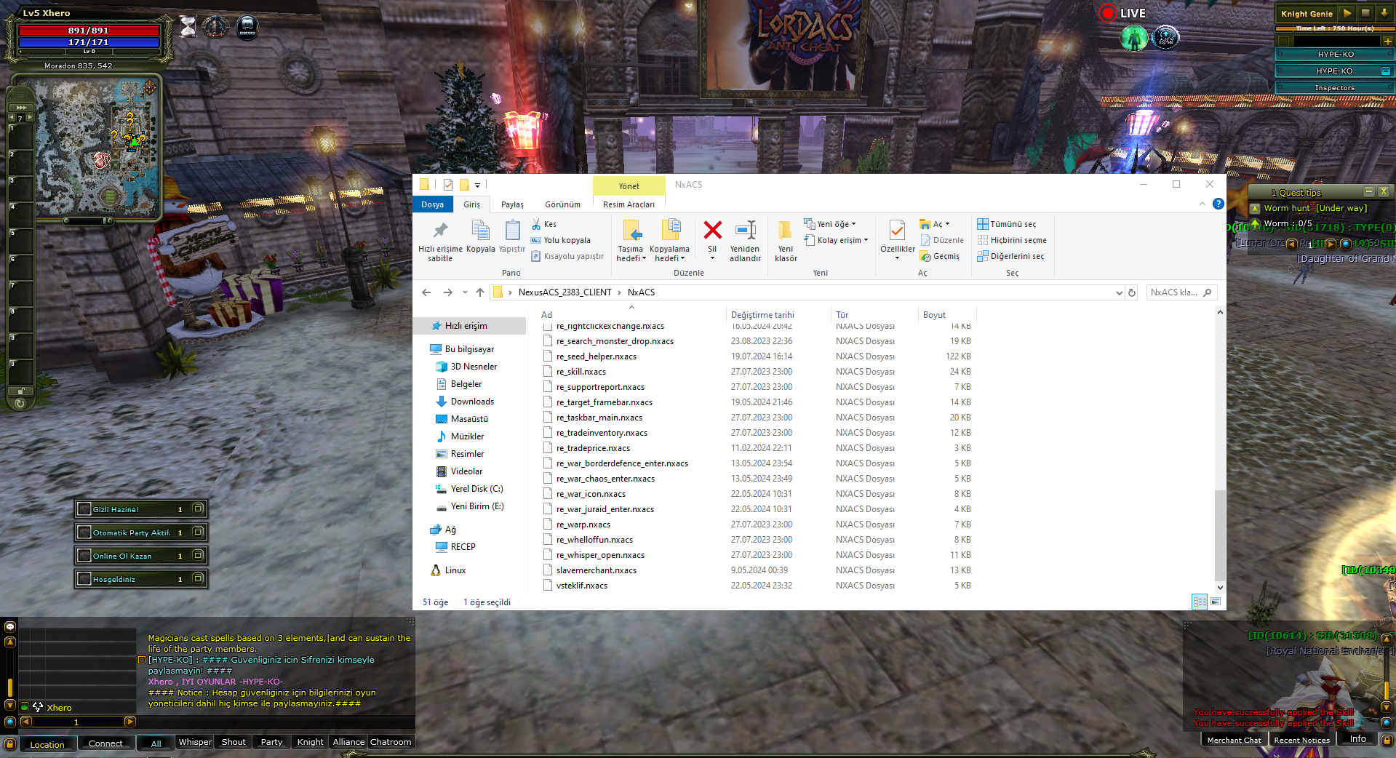This screenshot has width=1396, height=758.
Task: Click the hourglass icon near the HP bar
Action: click(188, 27)
